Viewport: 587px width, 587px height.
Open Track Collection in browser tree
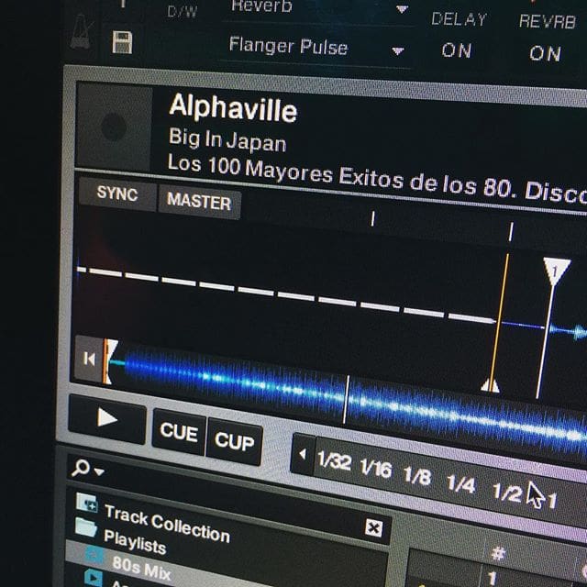pyautogui.click(x=167, y=524)
